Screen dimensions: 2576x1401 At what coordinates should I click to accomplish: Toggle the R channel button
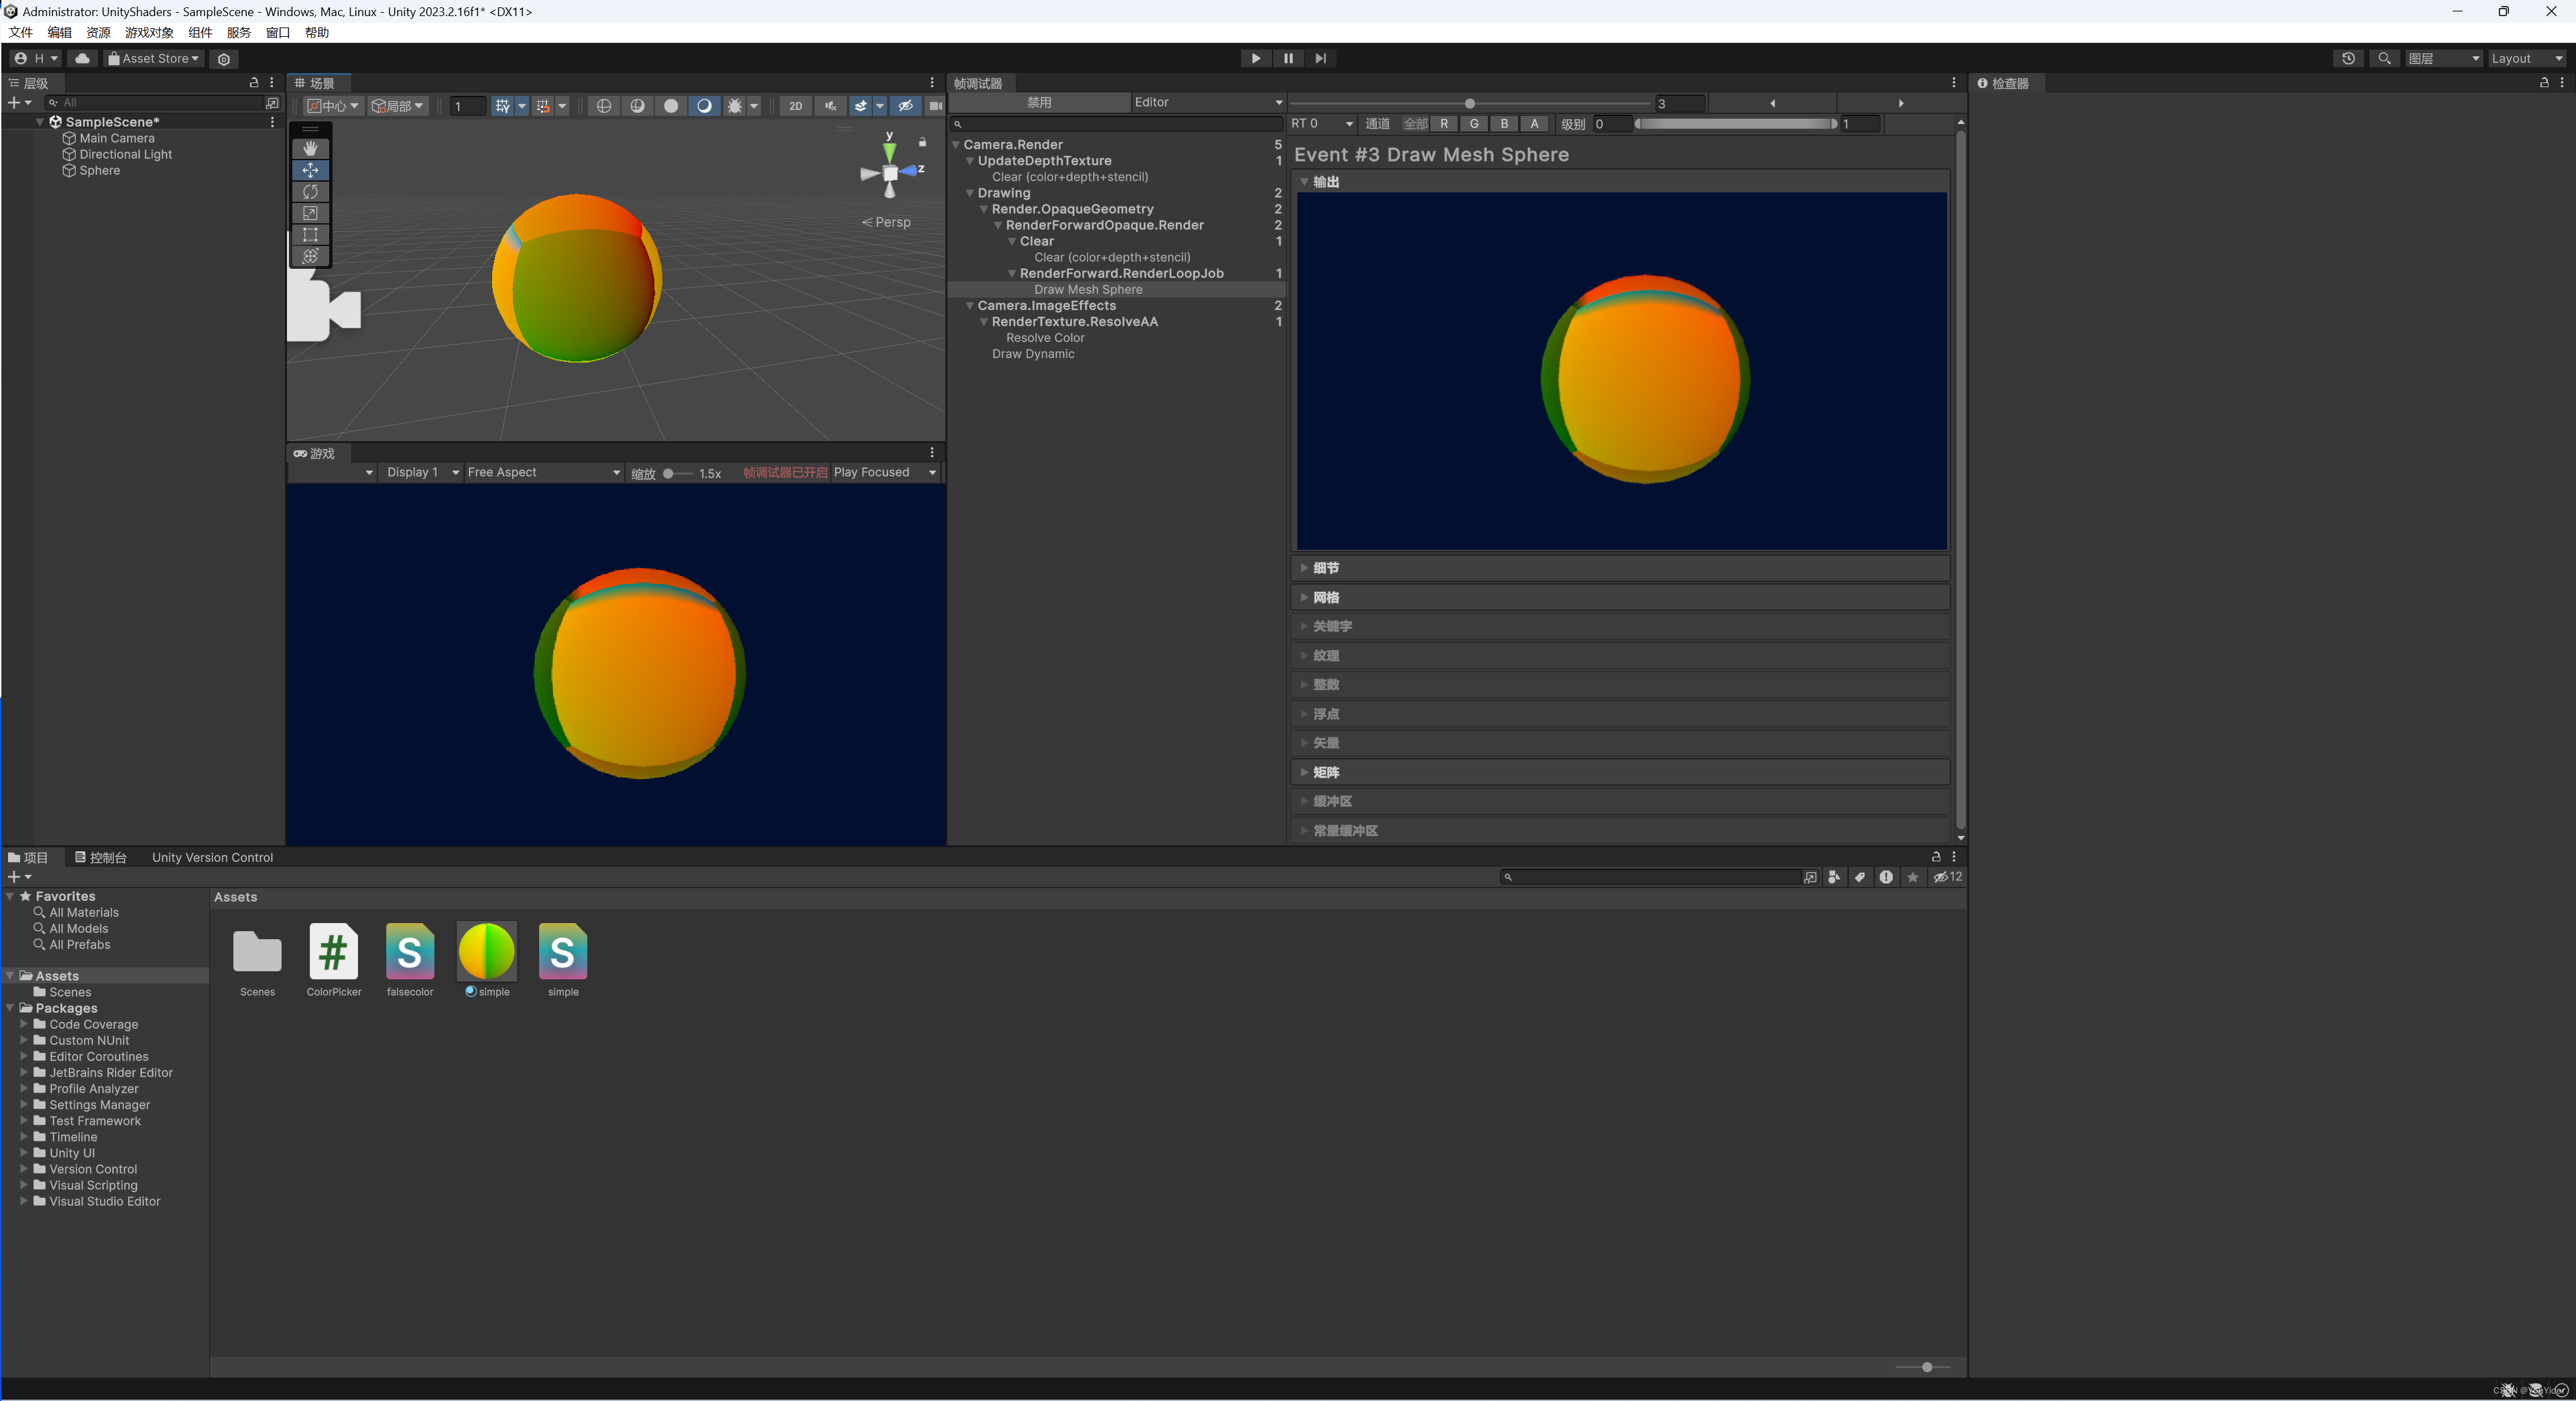pyautogui.click(x=1443, y=124)
